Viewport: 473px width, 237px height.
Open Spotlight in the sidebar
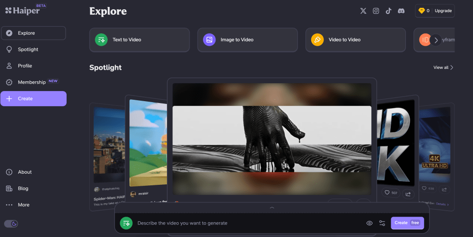28,49
